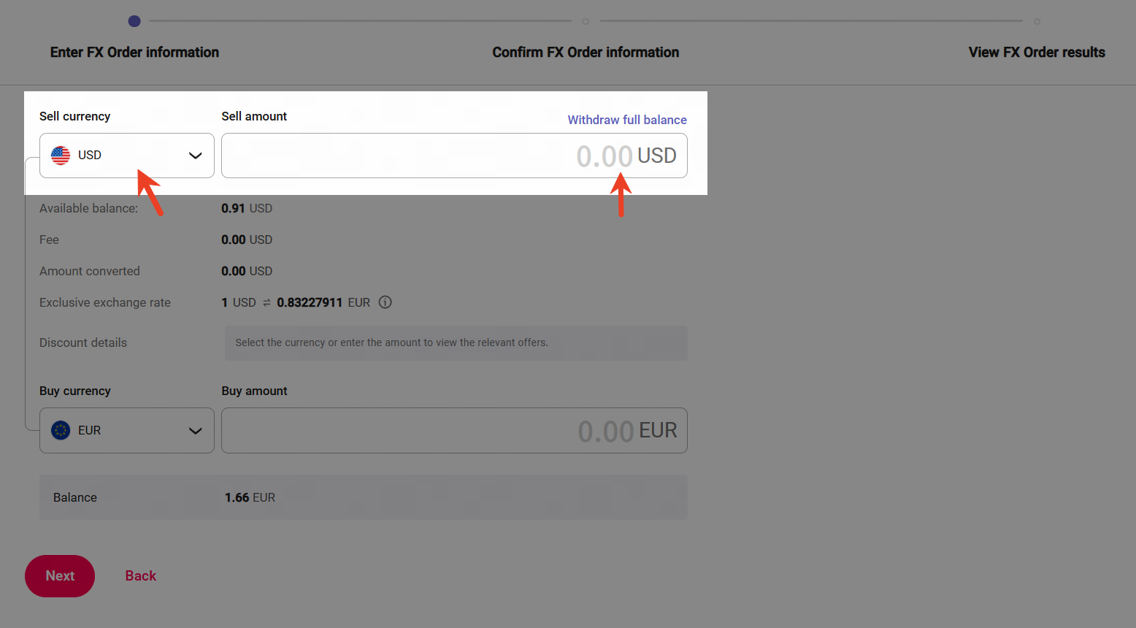Click Withdraw full balance link

point(627,120)
